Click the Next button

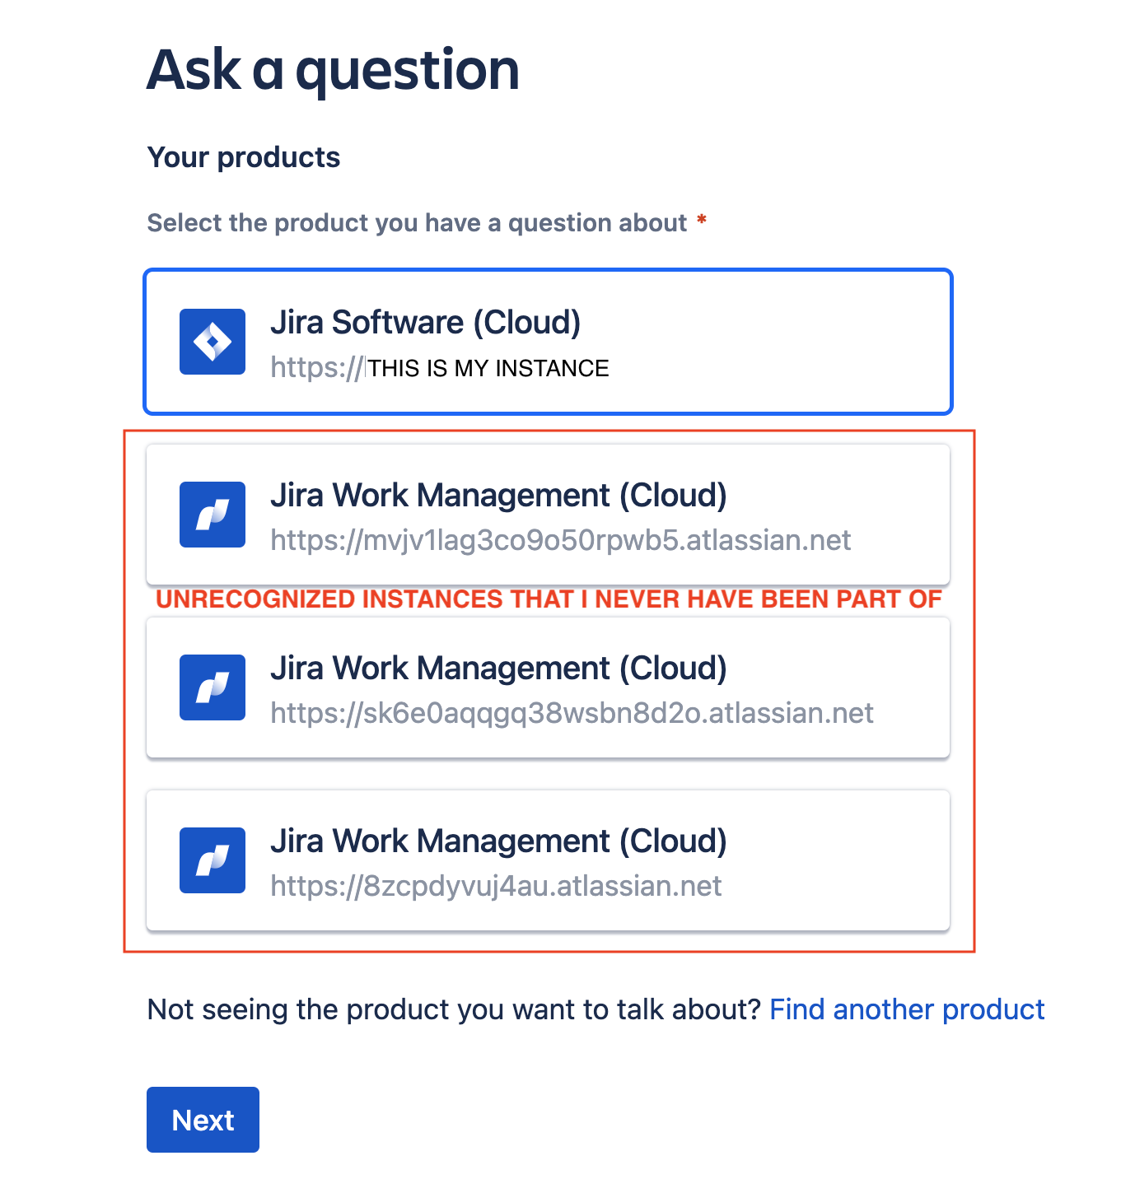click(x=203, y=1120)
